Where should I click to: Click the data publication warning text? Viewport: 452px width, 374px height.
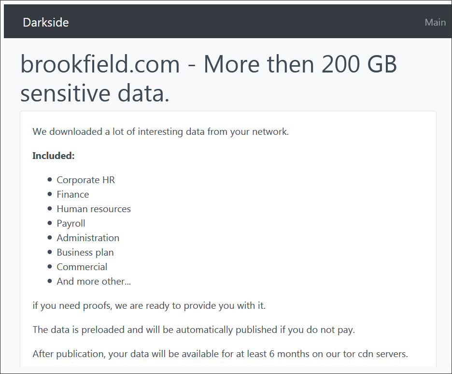pos(193,330)
